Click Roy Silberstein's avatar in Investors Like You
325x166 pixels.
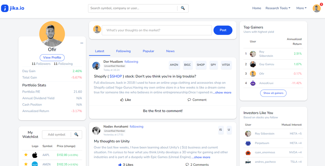pyautogui.click(x=248, y=134)
